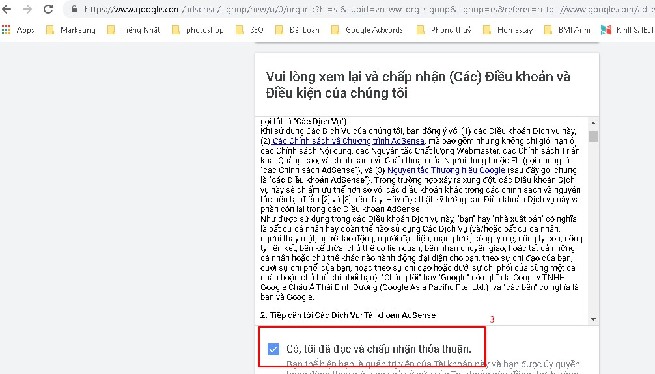Open the Phong thuỷ bookmark folder

pyautogui.click(x=445, y=30)
